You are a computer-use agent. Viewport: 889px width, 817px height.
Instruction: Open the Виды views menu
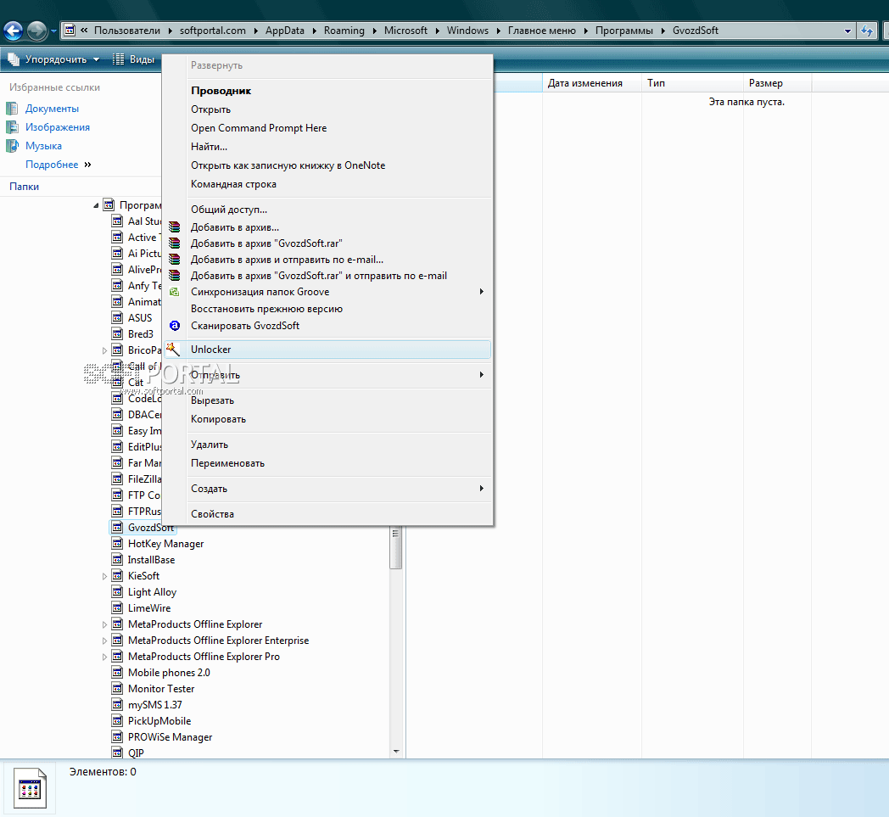click(134, 59)
